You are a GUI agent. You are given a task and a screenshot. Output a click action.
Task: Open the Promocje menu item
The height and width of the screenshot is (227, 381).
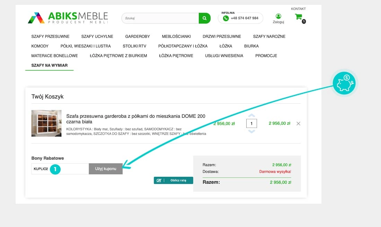(x=266, y=56)
